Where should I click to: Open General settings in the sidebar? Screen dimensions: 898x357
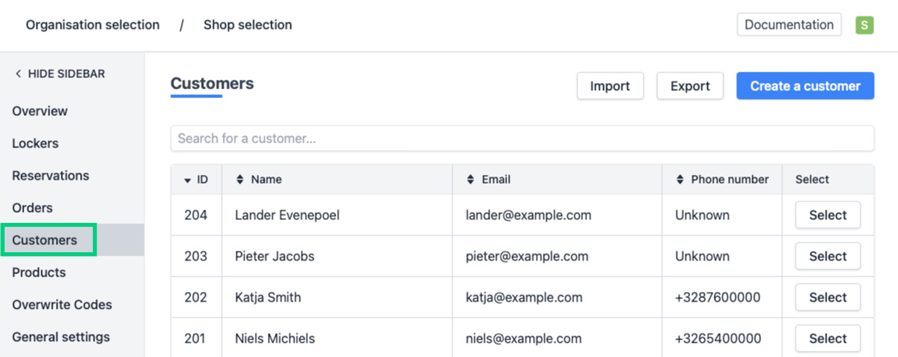pos(61,337)
